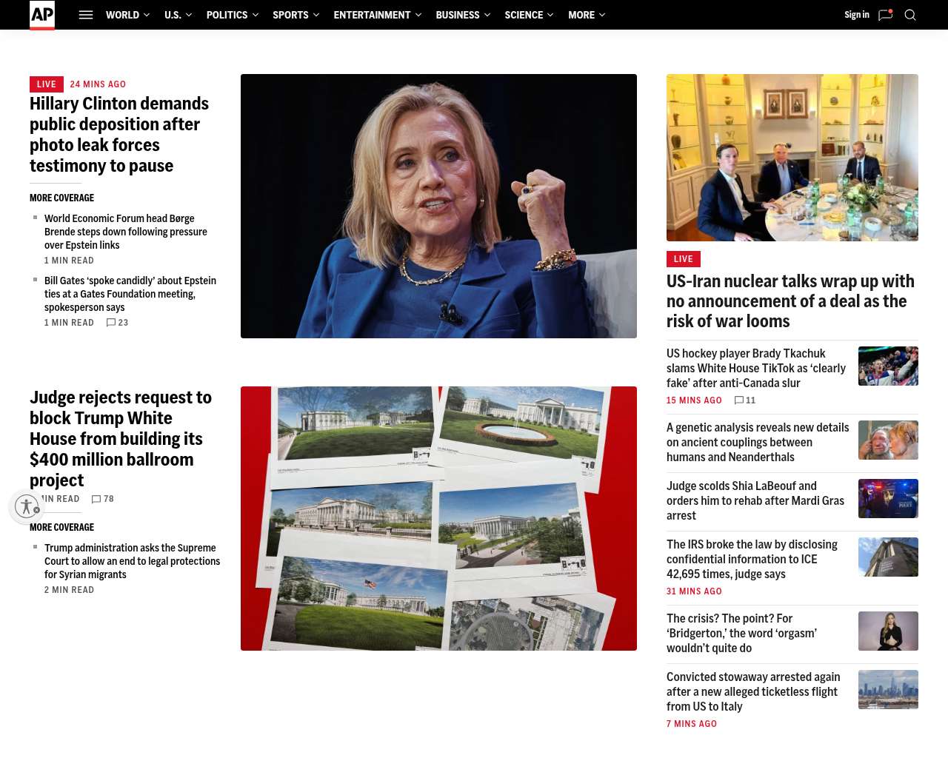Open the search magnifier icon

pos(910,15)
